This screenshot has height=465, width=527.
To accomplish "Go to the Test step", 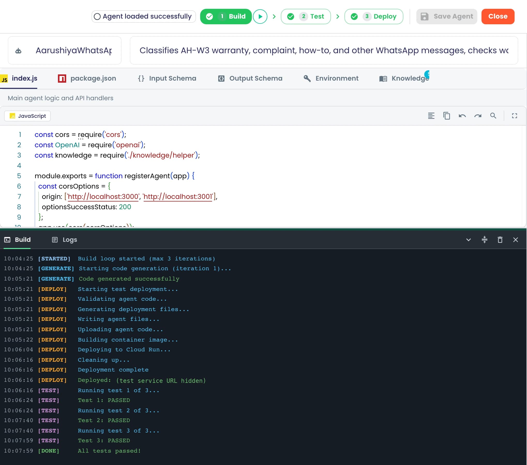I will tap(306, 17).
